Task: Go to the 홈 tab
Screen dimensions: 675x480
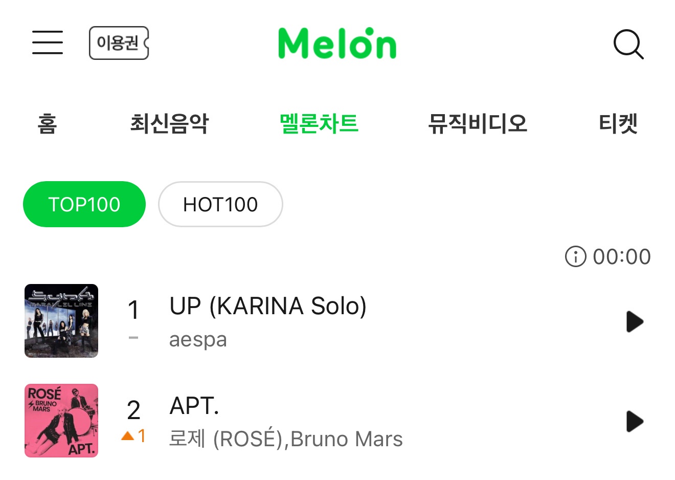Action: pyautogui.click(x=47, y=124)
